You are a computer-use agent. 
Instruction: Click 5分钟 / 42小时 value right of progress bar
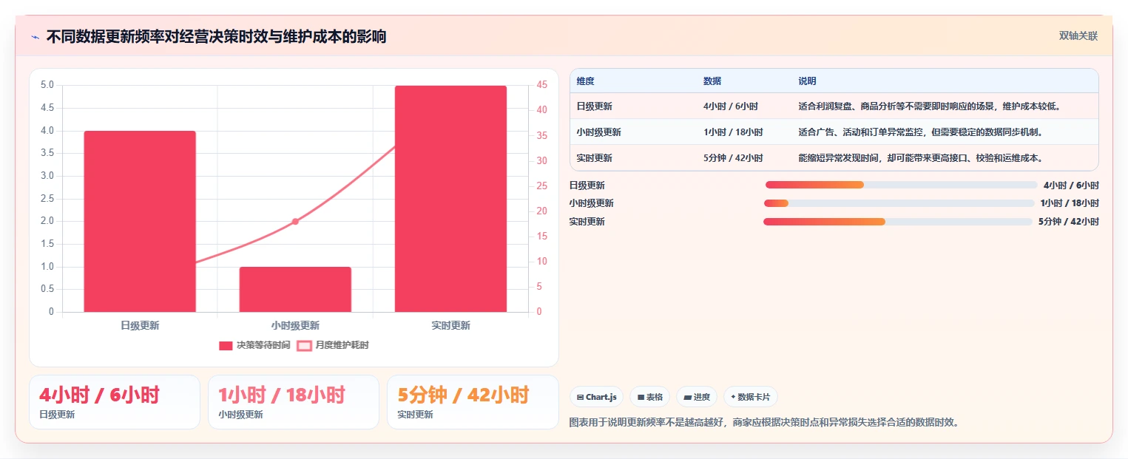tap(1069, 222)
